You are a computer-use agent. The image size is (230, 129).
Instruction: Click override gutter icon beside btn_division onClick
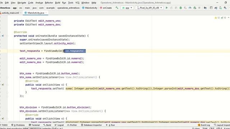pyautogui.click(x=3, y=119)
